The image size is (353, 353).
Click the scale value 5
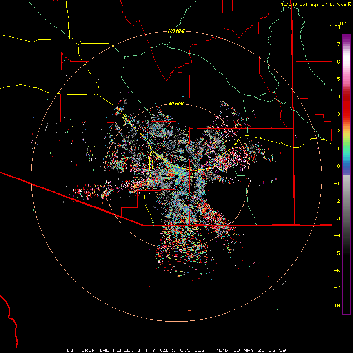(x=338, y=79)
